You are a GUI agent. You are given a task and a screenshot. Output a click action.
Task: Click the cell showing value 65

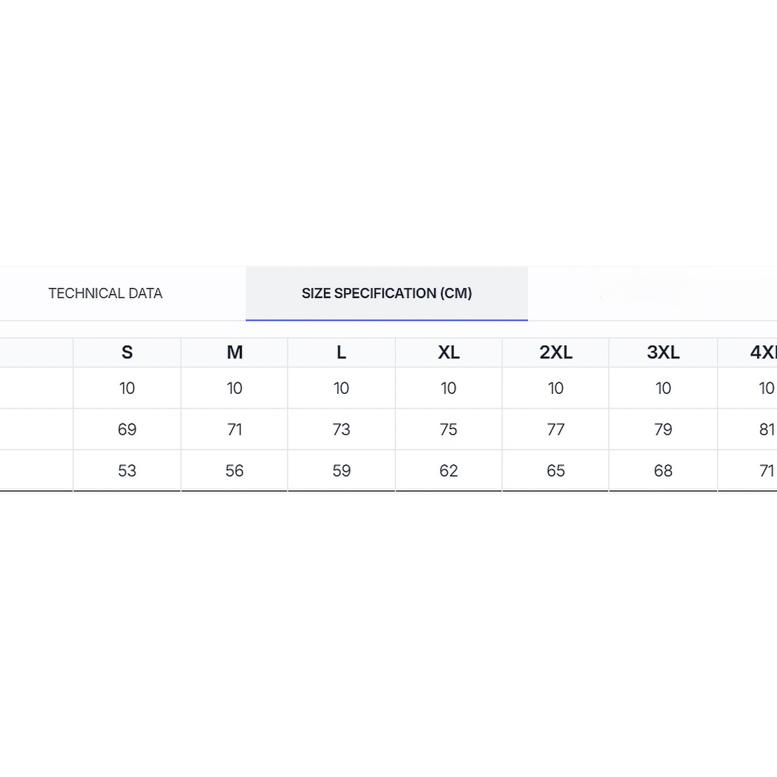click(555, 470)
